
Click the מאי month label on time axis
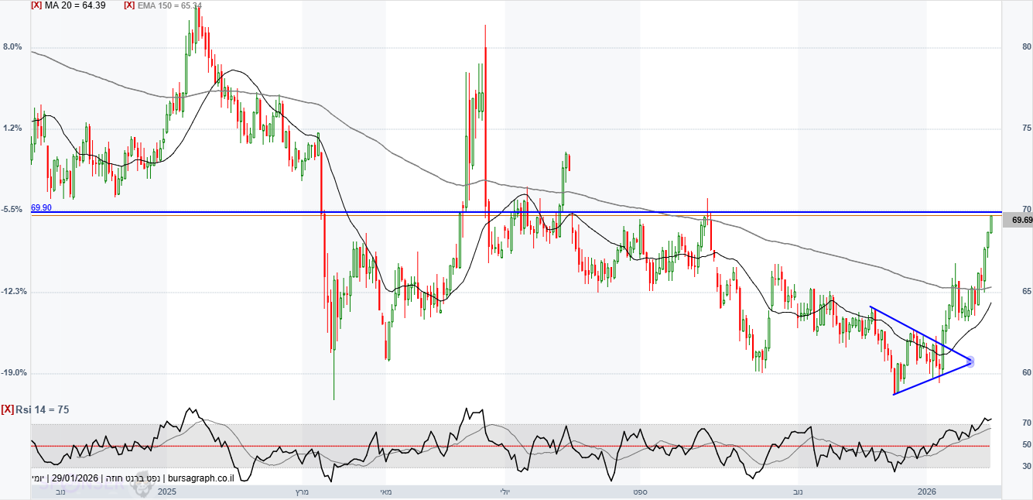(x=385, y=491)
